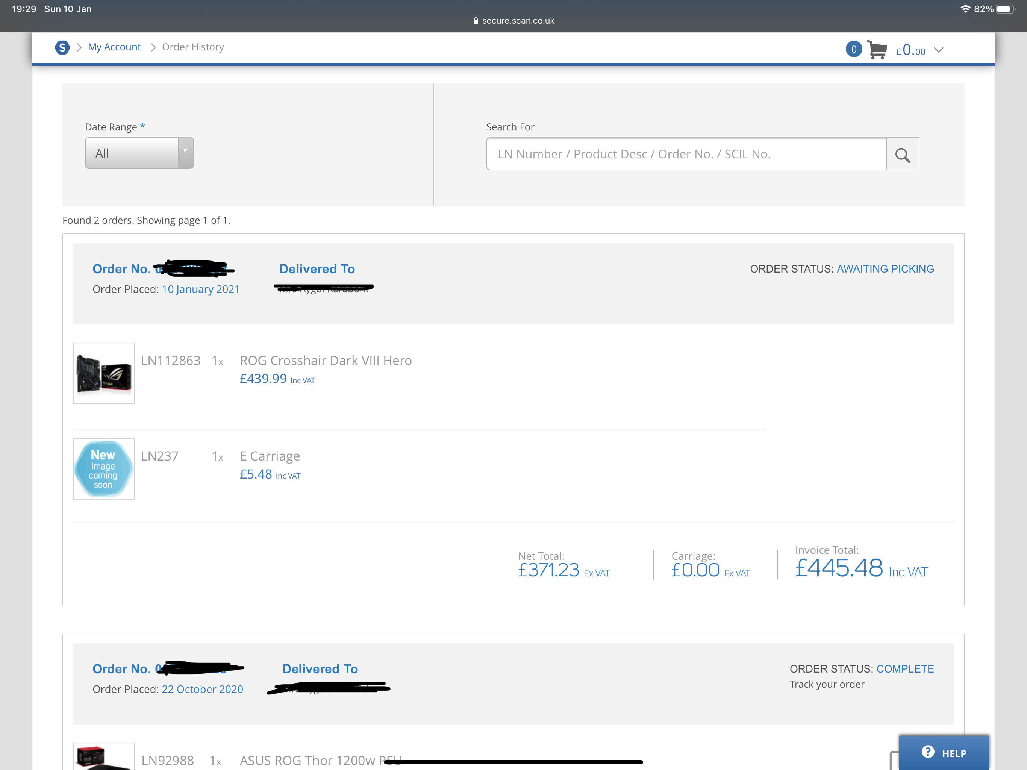Open ASUS ROG Thor 1200w PSU thumbnail
Viewport: 1027px width, 770px height.
click(103, 757)
